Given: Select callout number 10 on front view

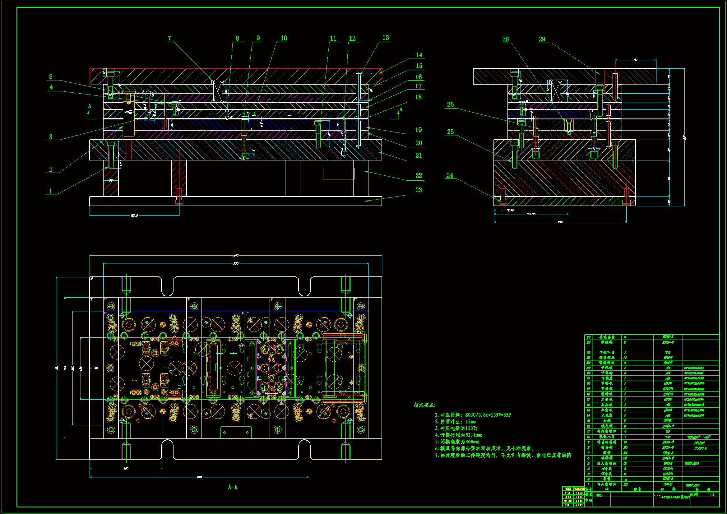Looking at the screenshot, I should coord(284,38).
